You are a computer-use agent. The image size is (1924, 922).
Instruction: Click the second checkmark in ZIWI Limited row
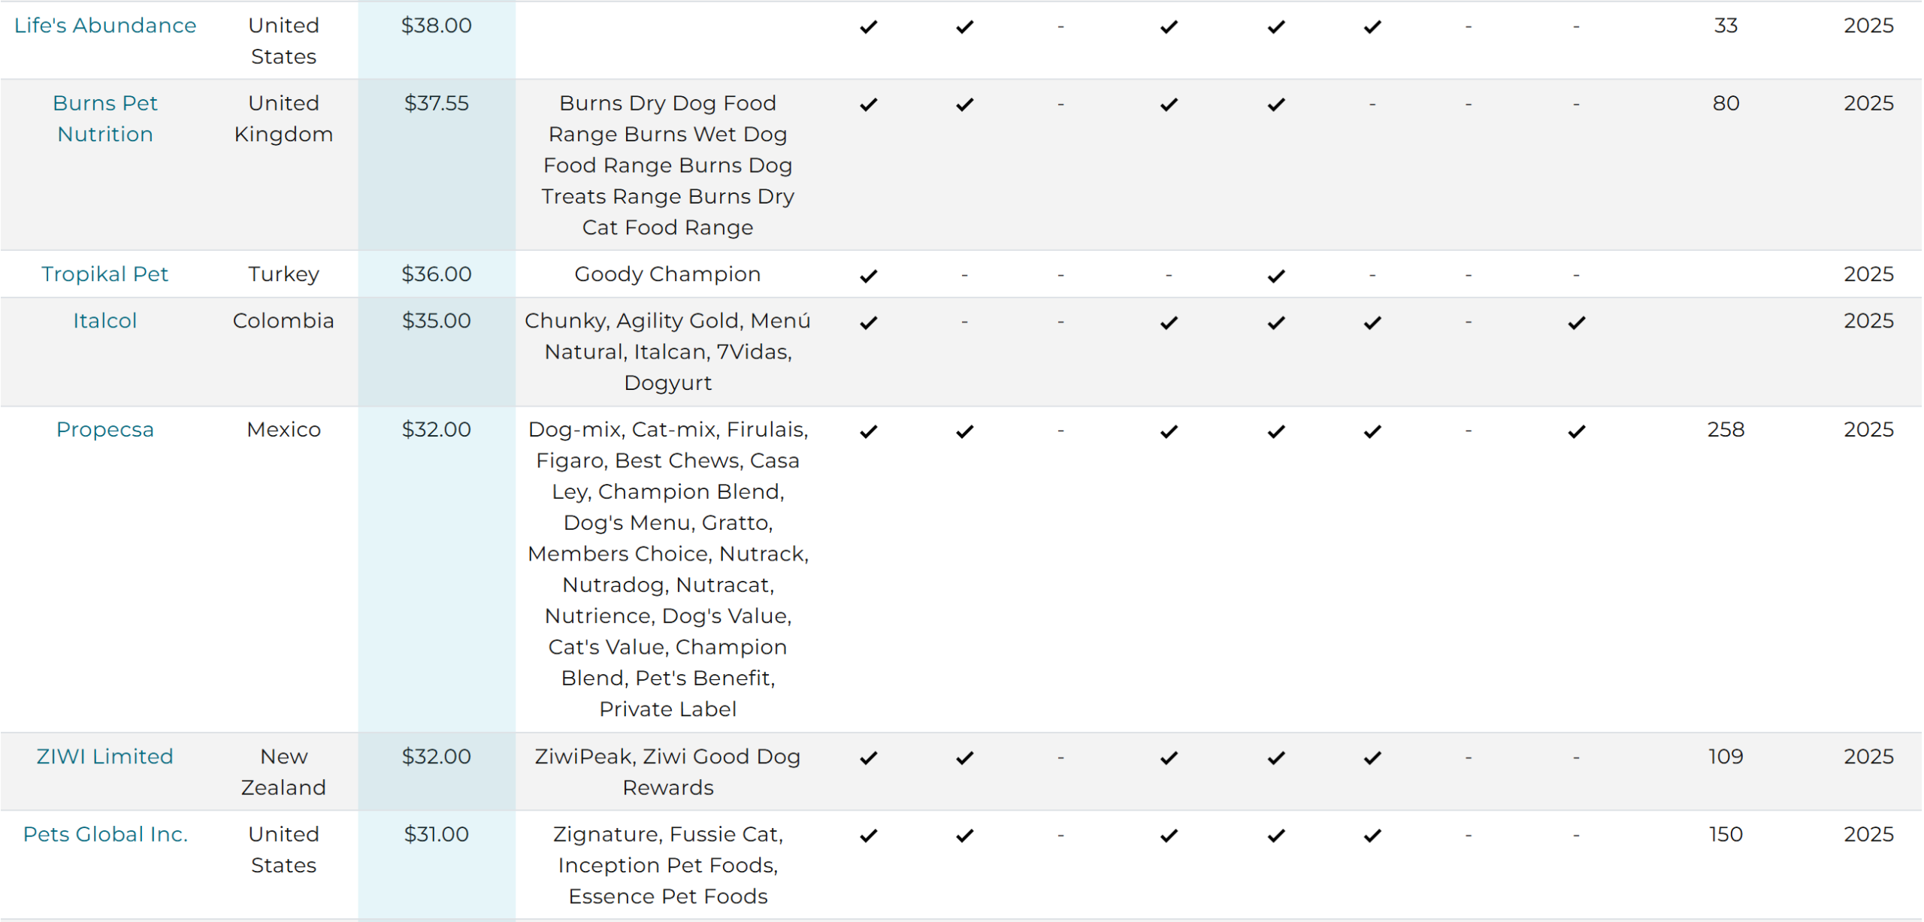pyautogui.click(x=965, y=758)
